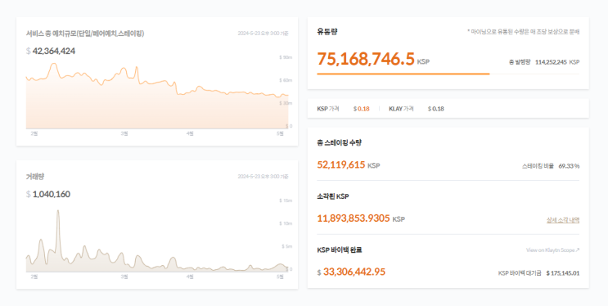Click the $ 10m axis label on volume chart
The image size is (608, 306).
coord(286,223)
